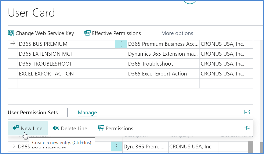Click row selector arrow for D365 BUS PREMIUM group

pyautogui.click(x=13, y=44)
